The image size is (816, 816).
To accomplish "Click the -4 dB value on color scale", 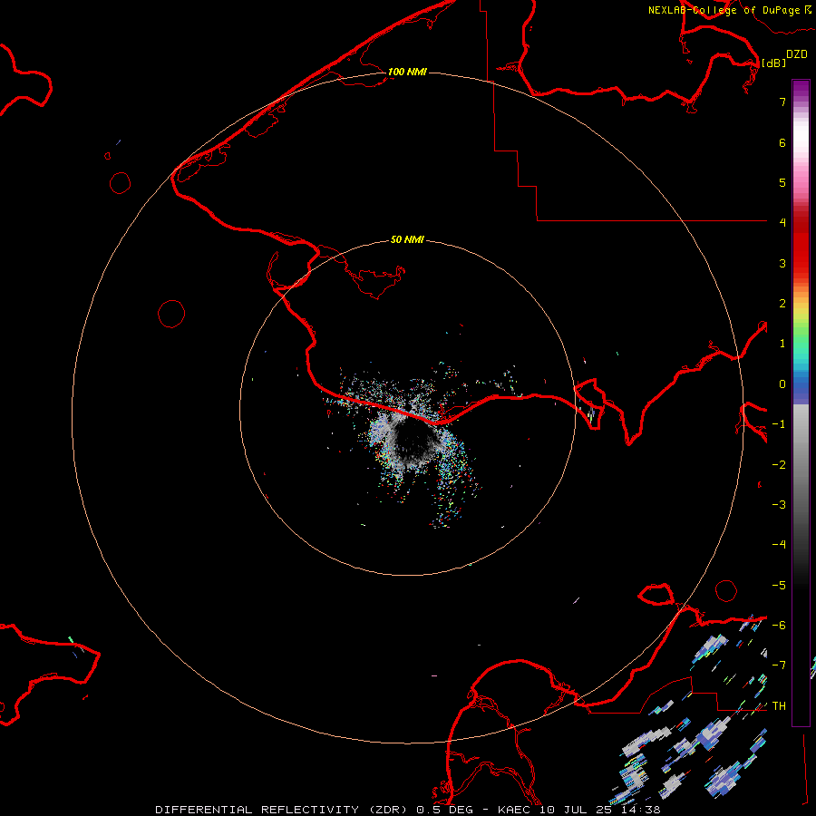I will click(x=779, y=544).
